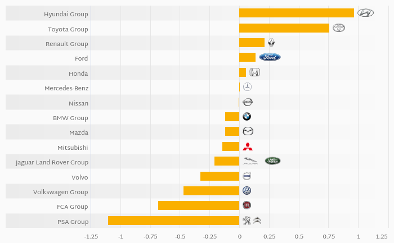394x243 pixels.
Task: Click the Volkswagen VW logo
Action: 247,191
